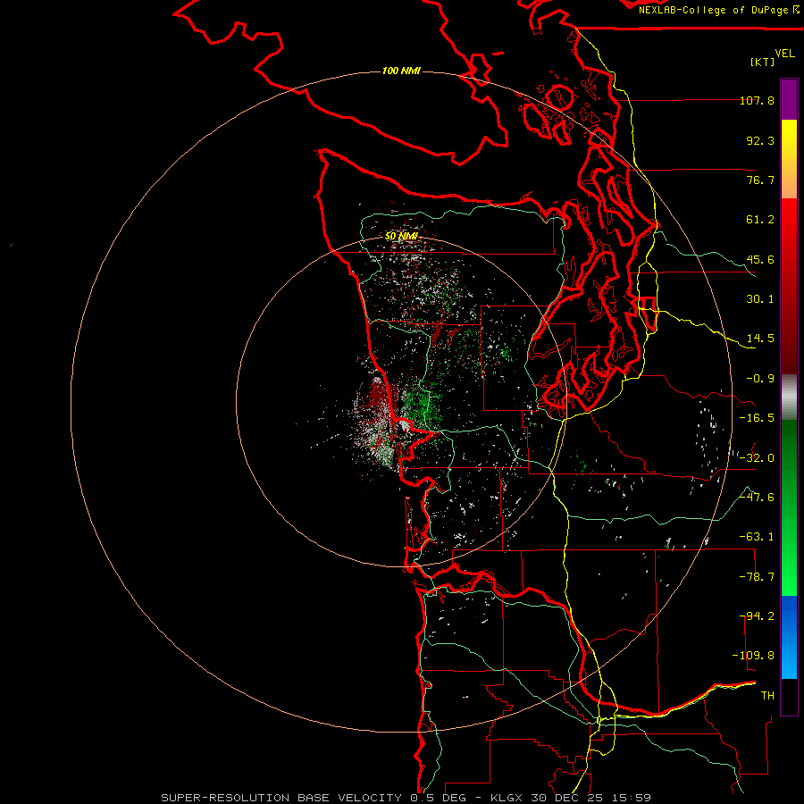This screenshot has width=804, height=804.
Task: Click the purple segment of velocity color bar
Action: pyautogui.click(x=789, y=100)
